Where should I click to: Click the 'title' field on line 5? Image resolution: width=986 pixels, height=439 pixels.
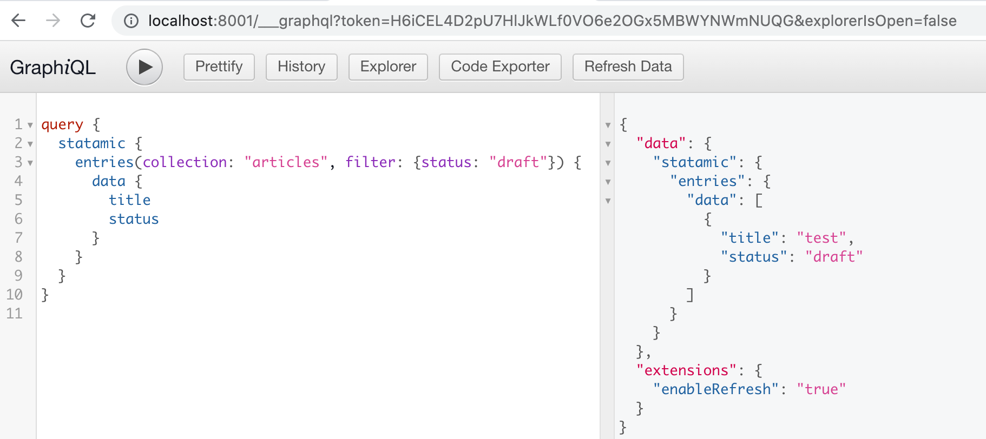click(x=130, y=200)
